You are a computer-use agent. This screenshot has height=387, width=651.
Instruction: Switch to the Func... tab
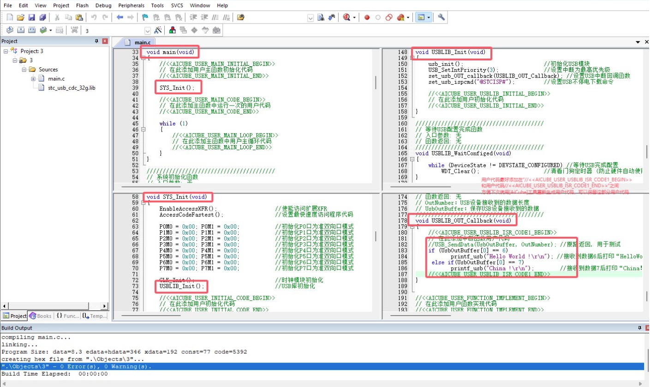point(68,316)
